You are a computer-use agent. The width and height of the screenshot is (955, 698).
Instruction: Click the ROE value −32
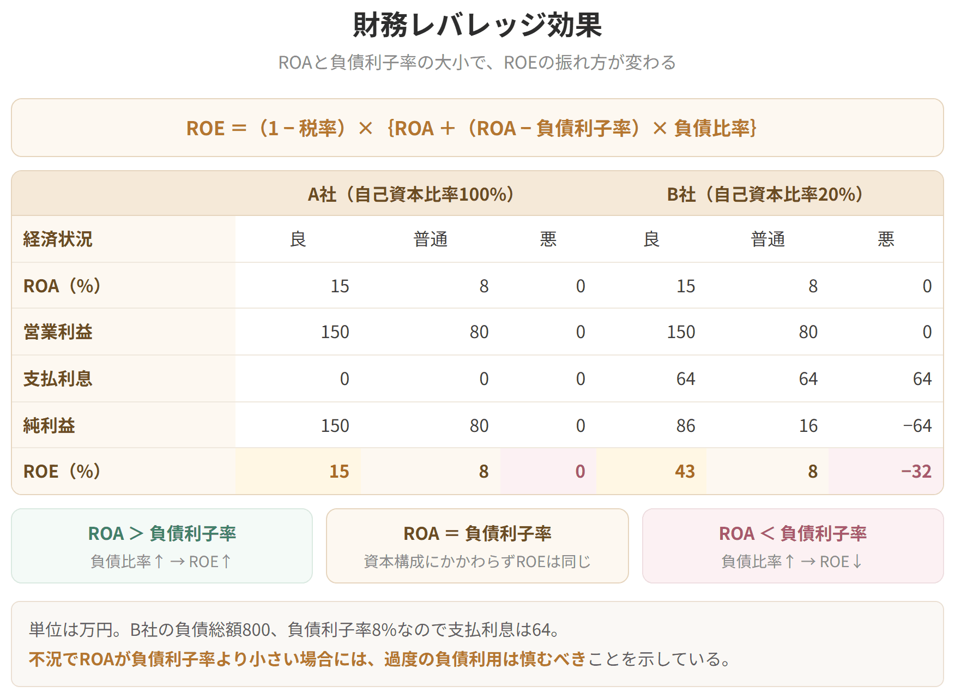pos(916,471)
